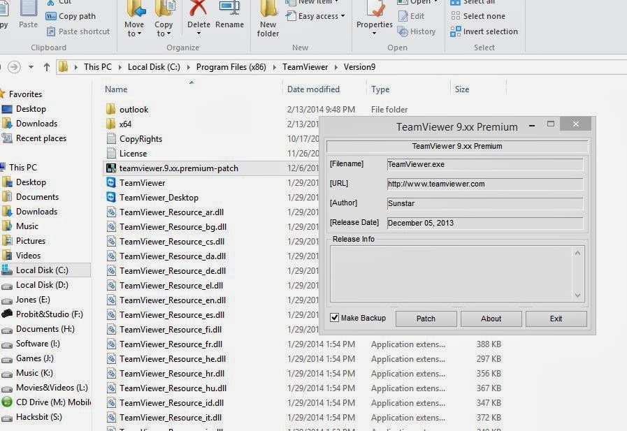Screen dimensions: 627x431
Task: Sort files by Size column
Action: click(x=461, y=89)
